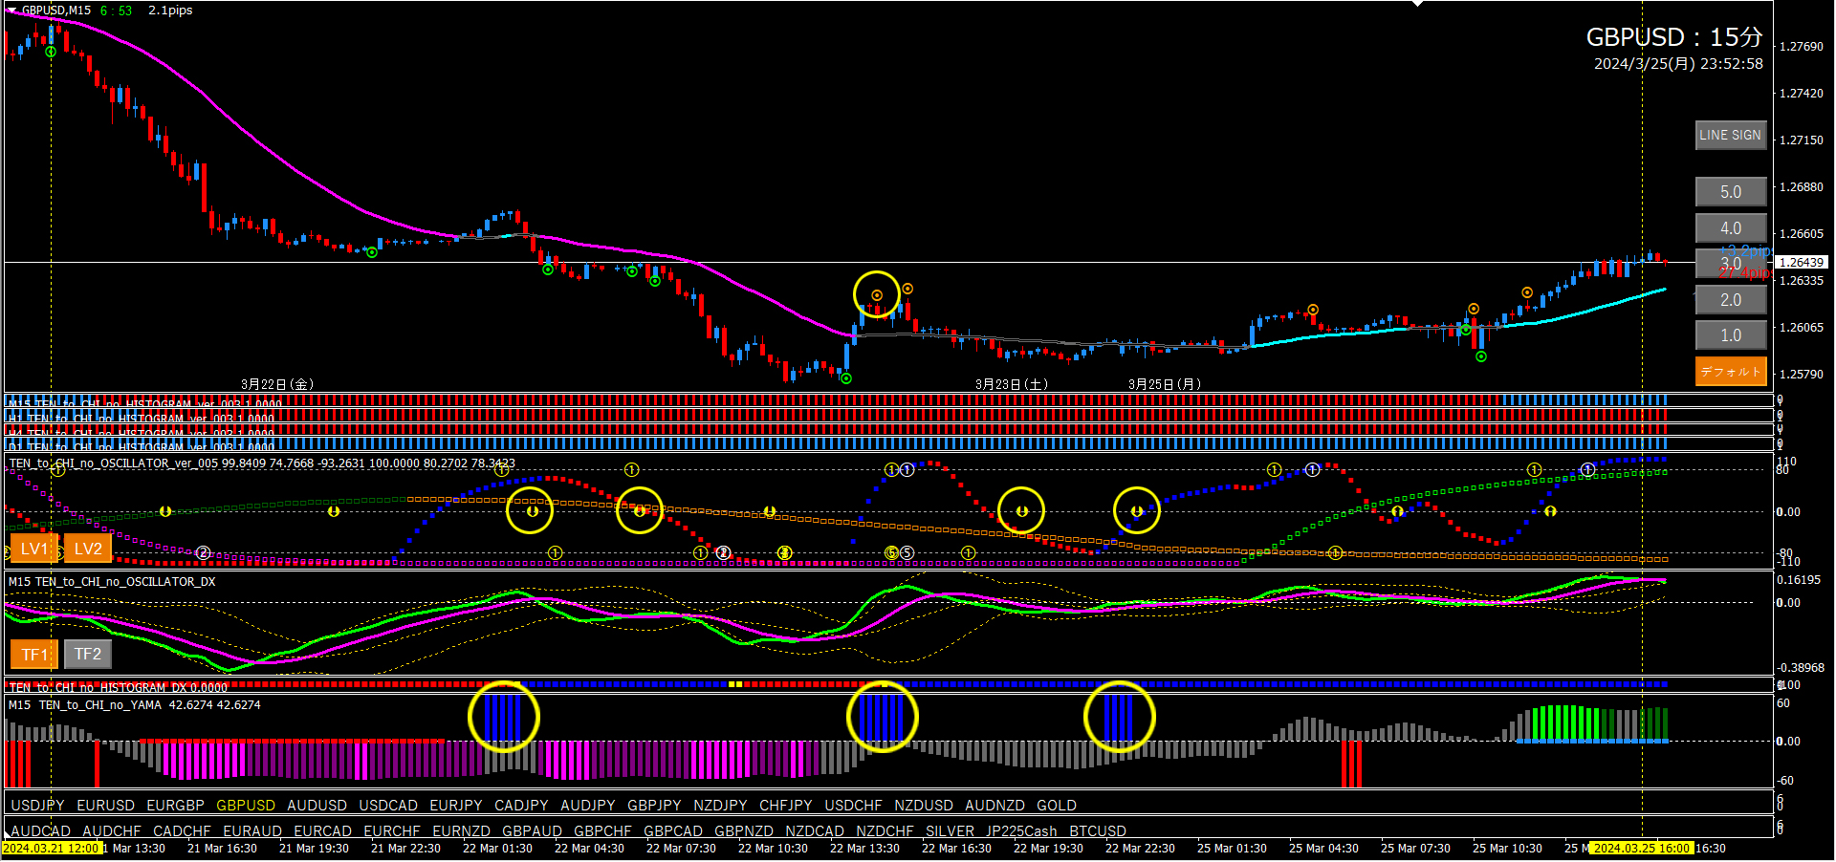Screen dimensions: 1836x862
Task: Choose EURNZD from the symbol list
Action: click(x=461, y=831)
